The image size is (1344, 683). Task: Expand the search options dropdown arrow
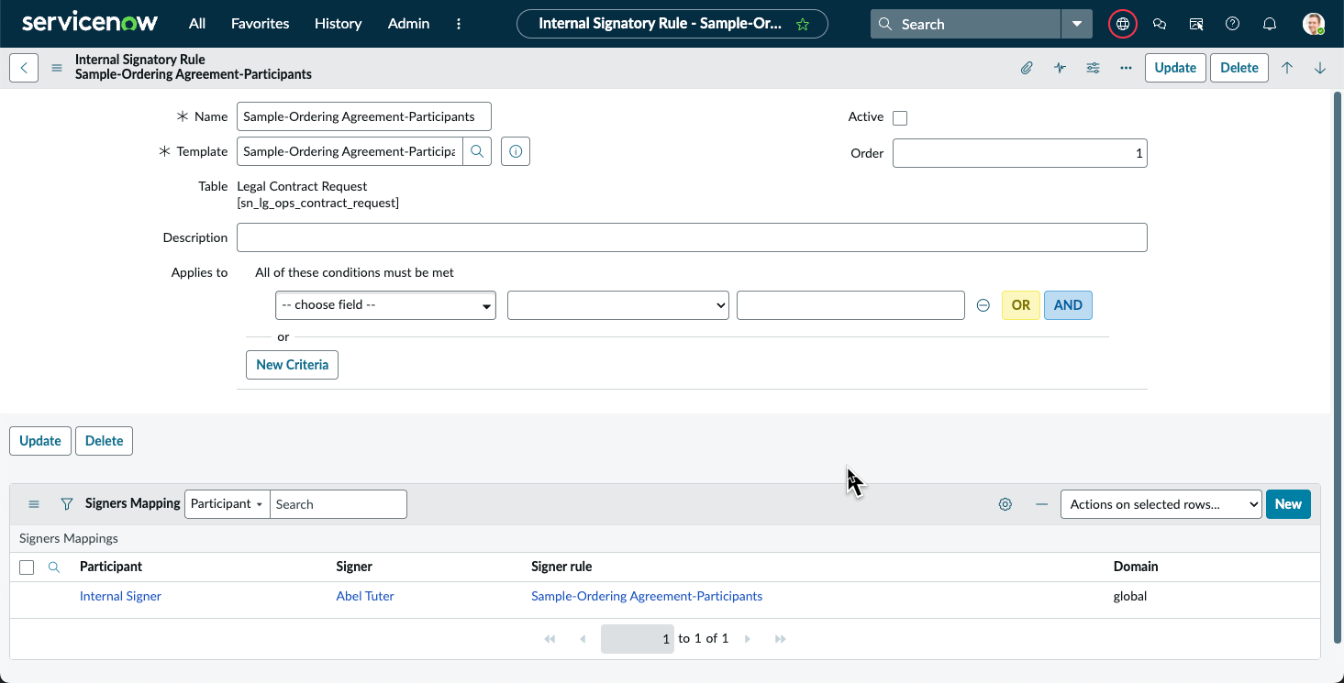click(1077, 24)
